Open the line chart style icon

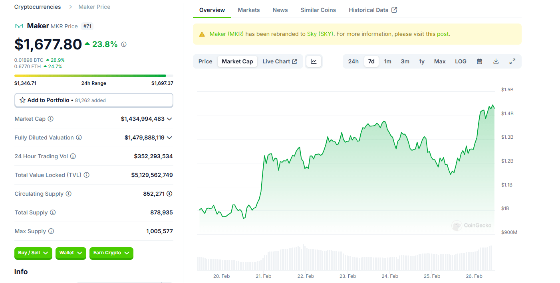pos(314,61)
